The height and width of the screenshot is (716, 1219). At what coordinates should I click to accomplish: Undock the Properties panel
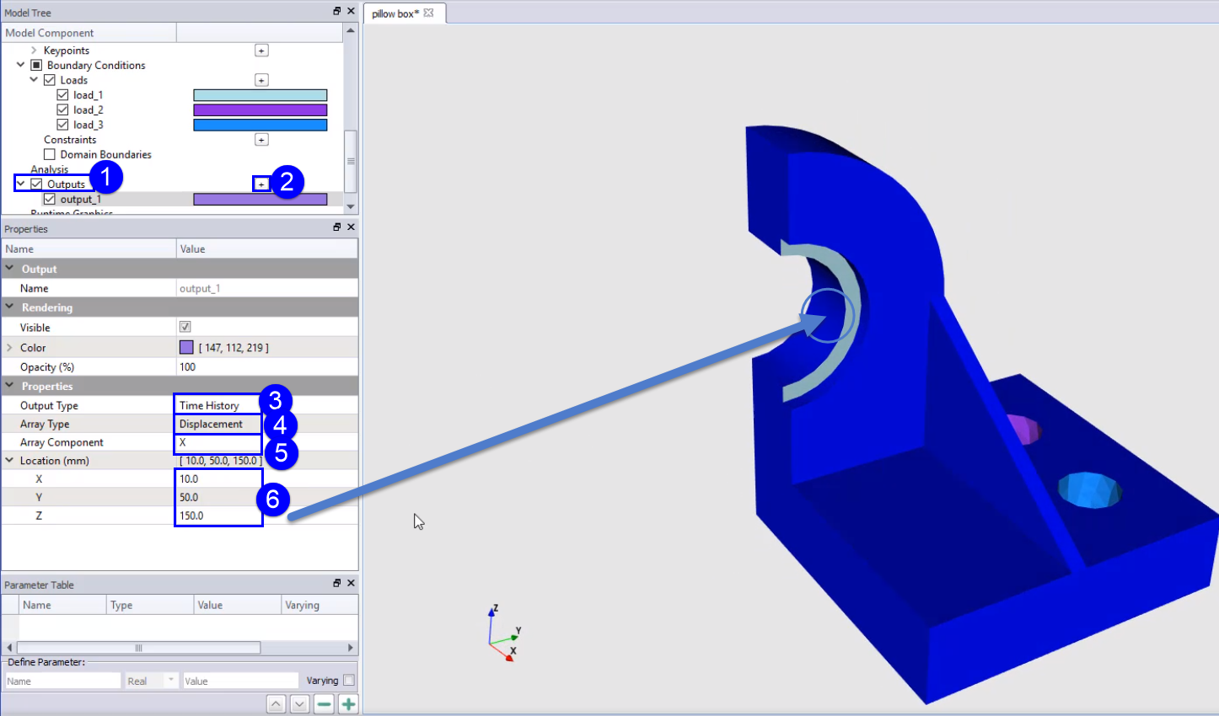[x=337, y=227]
